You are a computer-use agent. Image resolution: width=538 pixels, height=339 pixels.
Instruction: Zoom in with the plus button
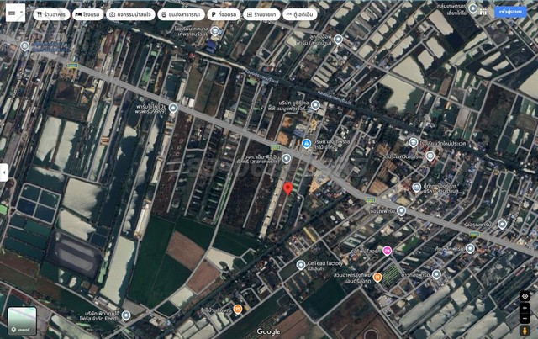tap(525, 310)
